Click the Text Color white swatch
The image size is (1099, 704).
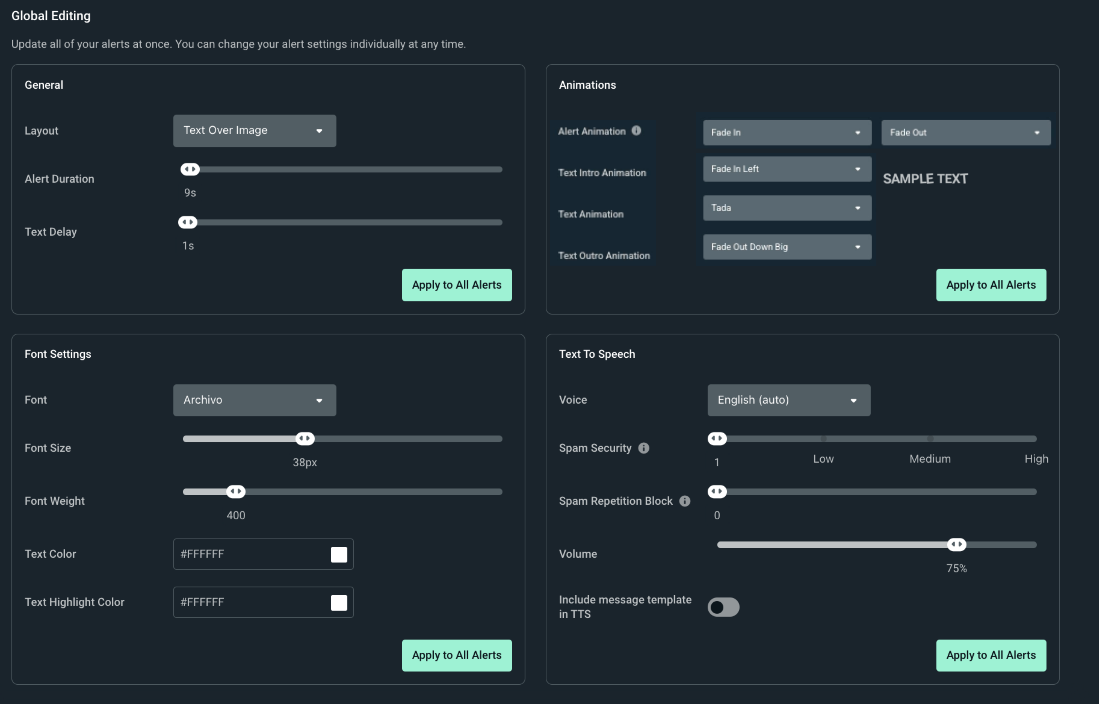(339, 554)
